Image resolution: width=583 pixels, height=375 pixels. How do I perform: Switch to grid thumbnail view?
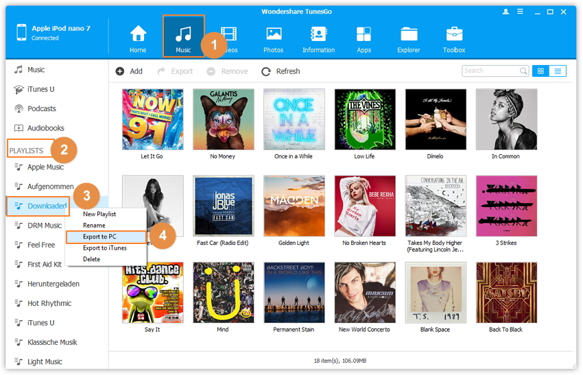pos(540,71)
